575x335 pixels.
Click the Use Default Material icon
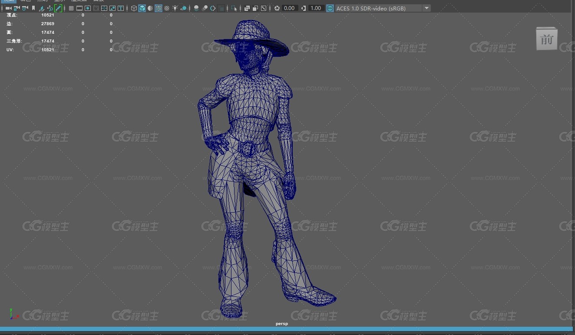pyautogui.click(x=150, y=8)
